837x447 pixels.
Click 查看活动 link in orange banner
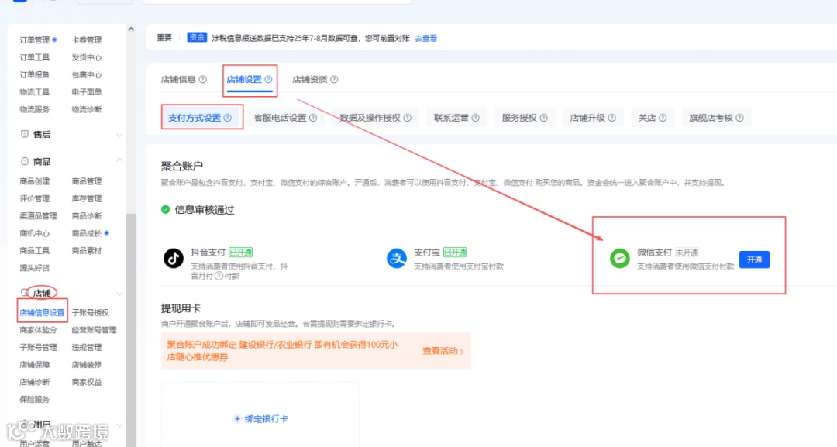coord(443,351)
